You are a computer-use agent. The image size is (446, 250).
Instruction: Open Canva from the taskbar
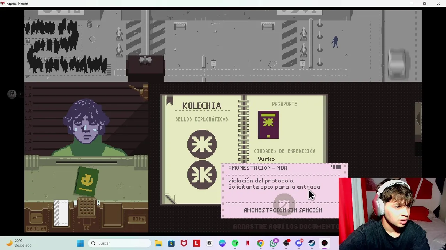pyautogui.click(x=222, y=243)
